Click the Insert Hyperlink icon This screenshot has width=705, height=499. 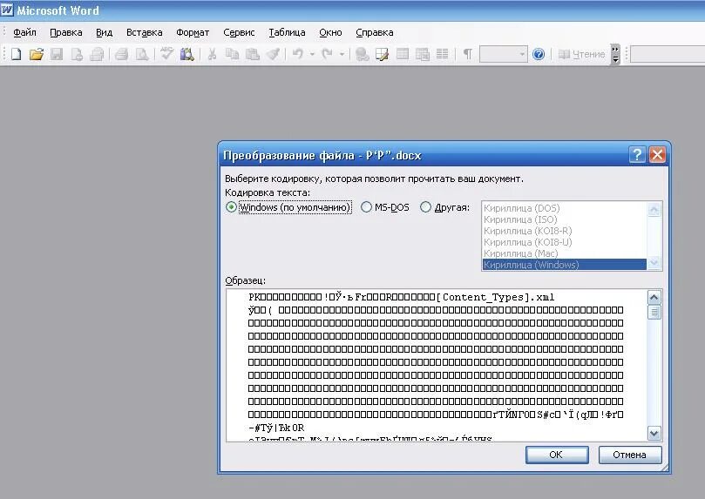pyautogui.click(x=362, y=54)
